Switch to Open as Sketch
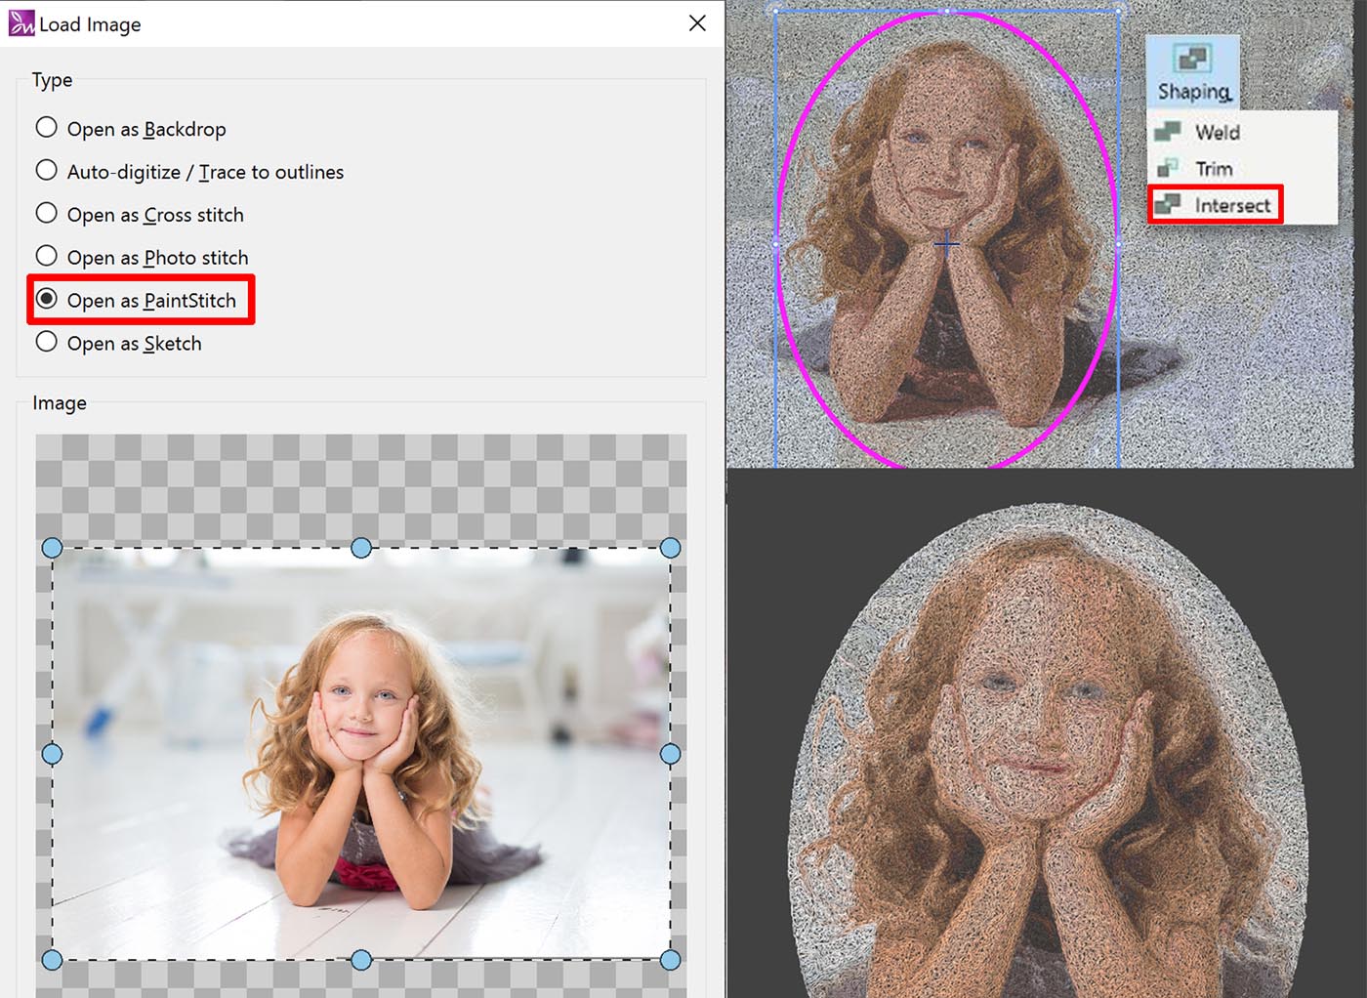 47,343
